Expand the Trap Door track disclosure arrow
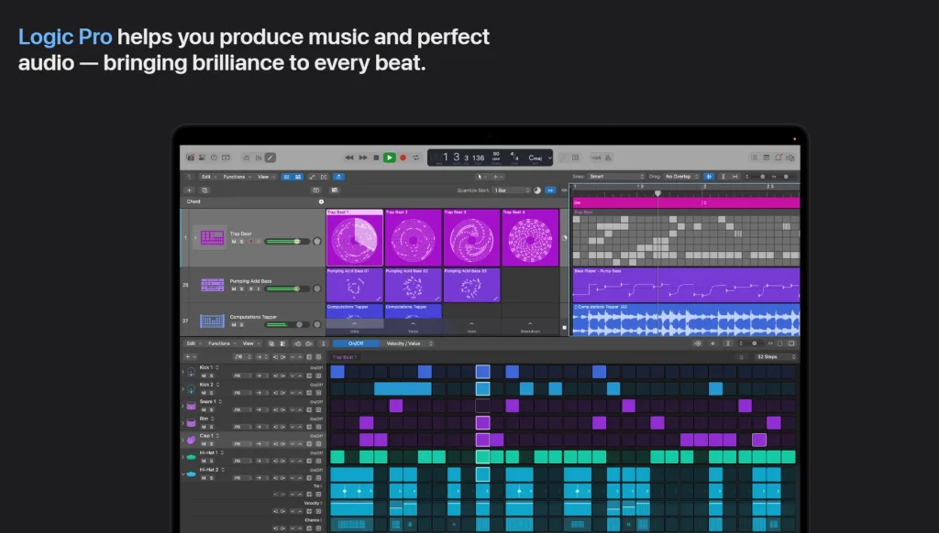Screen dimensions: 939x533 195,237
